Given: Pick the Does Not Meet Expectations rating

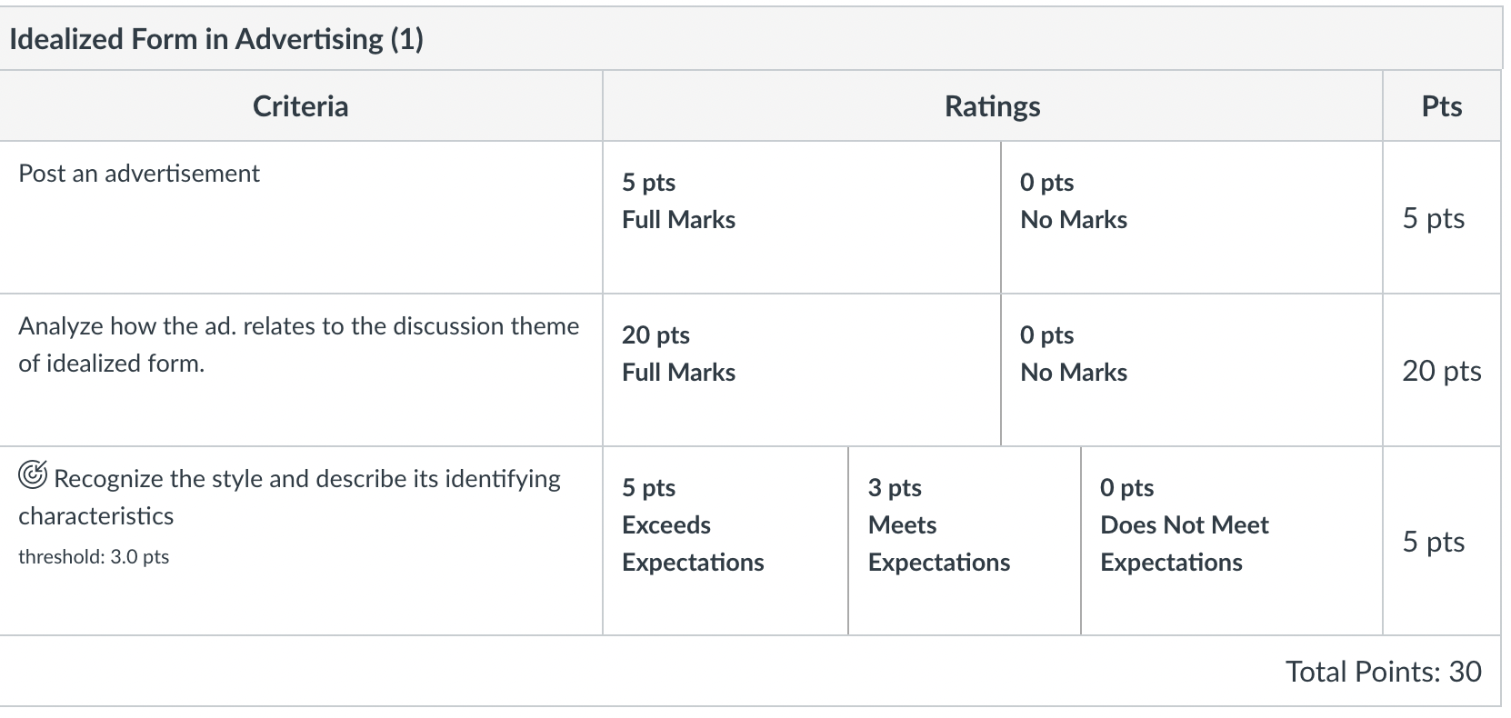Looking at the screenshot, I should point(1231,541).
